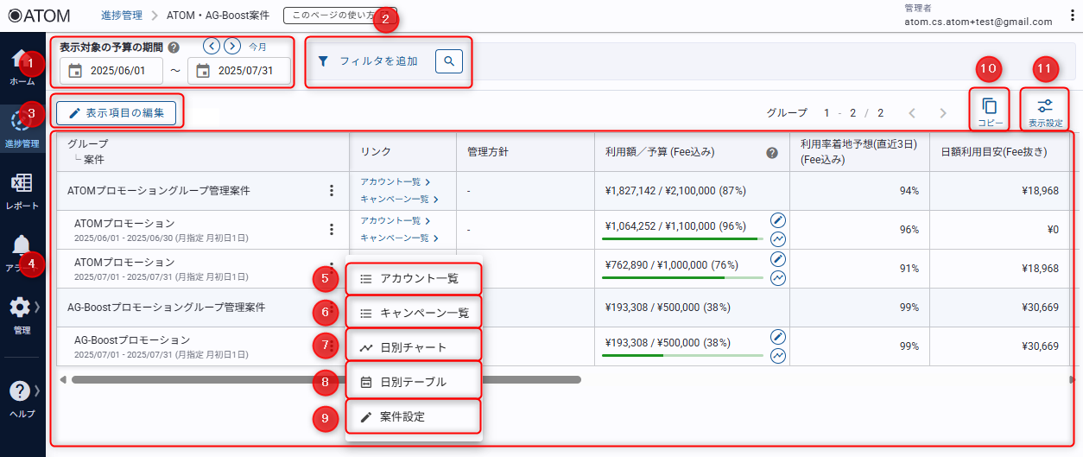Click the horizontal table scrollbar
The width and height of the screenshot is (1083, 457).
[326, 379]
